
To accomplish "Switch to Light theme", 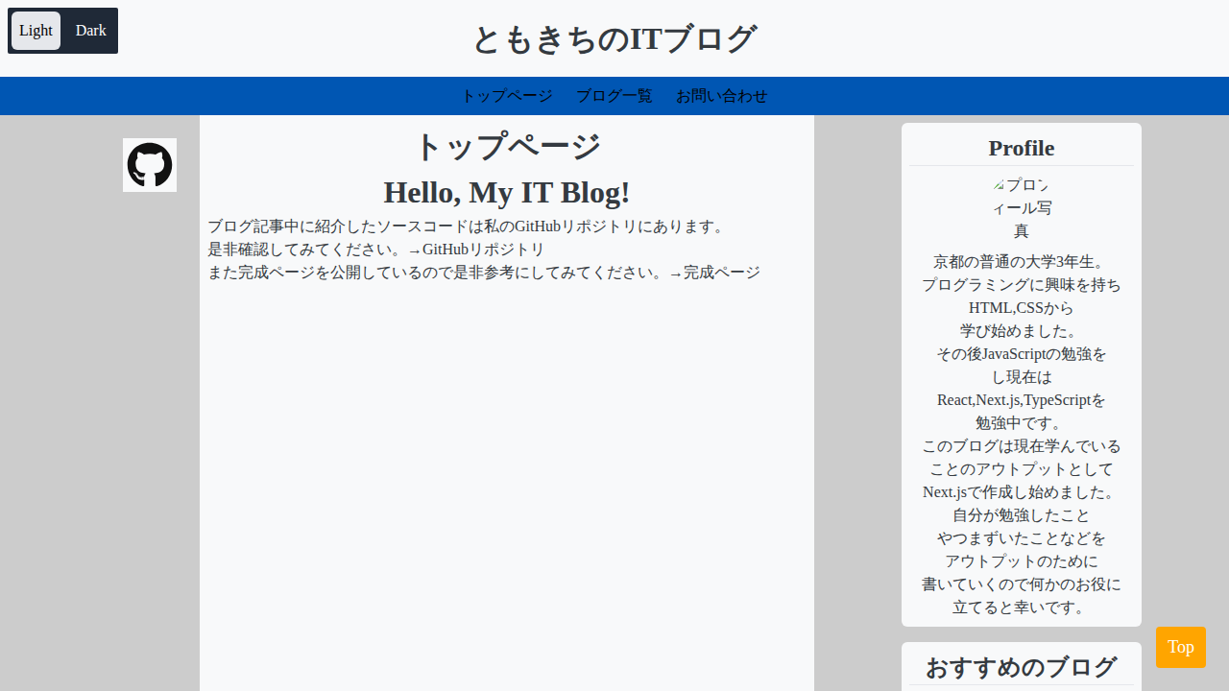I will click(x=36, y=30).
